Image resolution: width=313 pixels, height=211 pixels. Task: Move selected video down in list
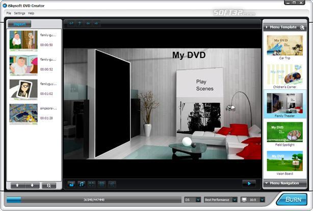(32, 186)
